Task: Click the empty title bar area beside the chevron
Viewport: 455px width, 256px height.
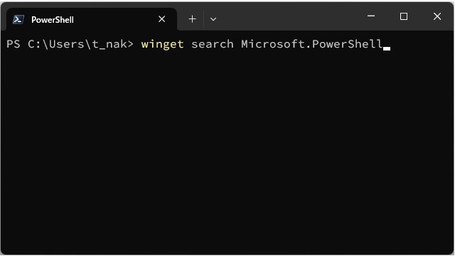Action: pyautogui.click(x=290, y=17)
